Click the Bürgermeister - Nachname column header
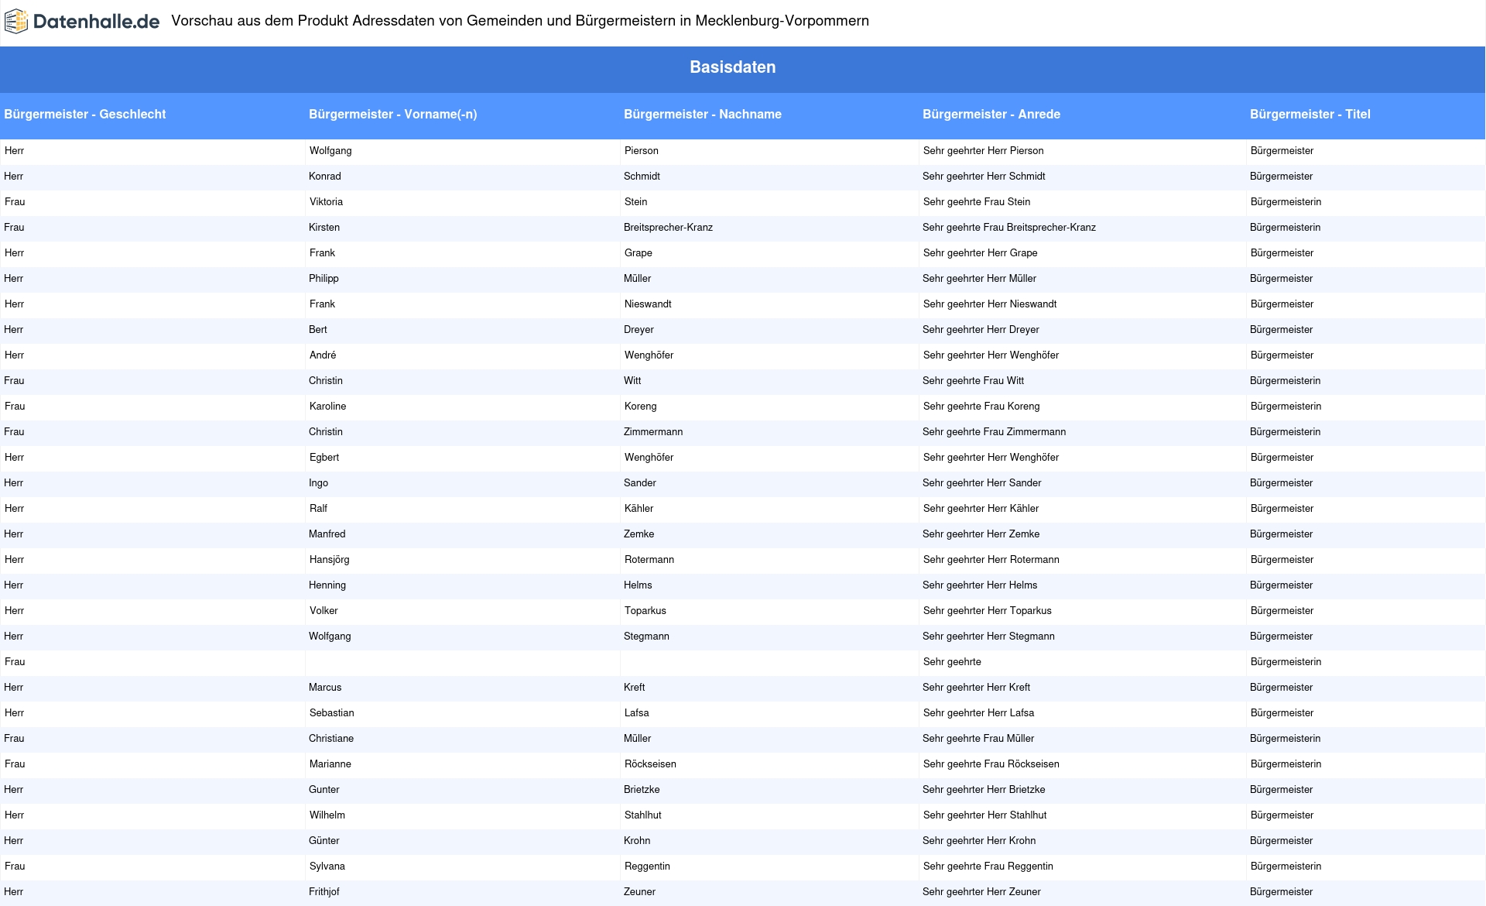 [x=702, y=115]
